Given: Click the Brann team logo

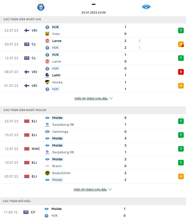Looking at the screenshot, I should coord(47,166).
